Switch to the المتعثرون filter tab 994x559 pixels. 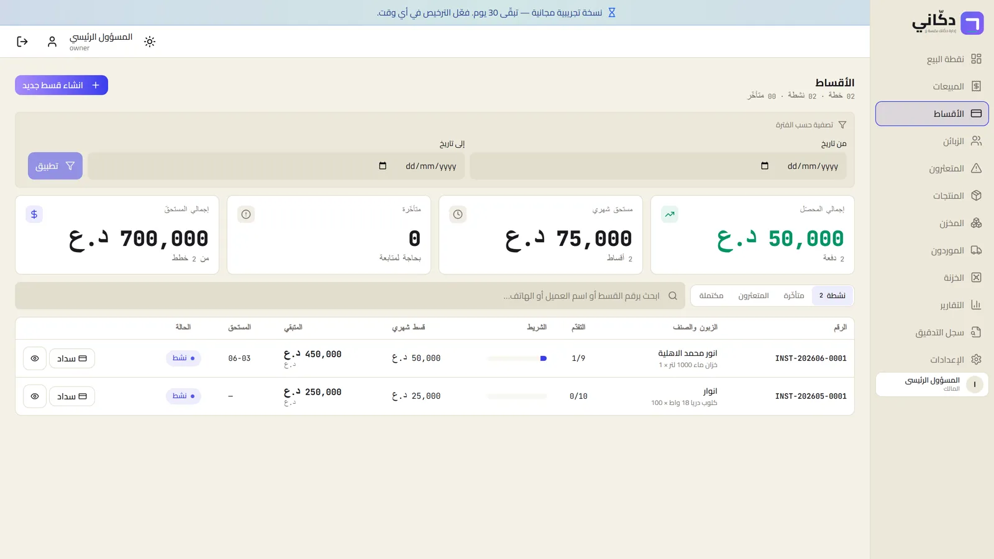tap(754, 296)
